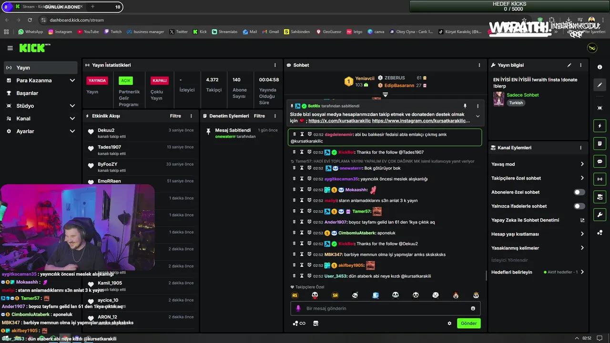Image resolution: width=610 pixels, height=343 pixels.
Task: Select the chat bubble icon in right sidebar
Action: [x=600, y=161]
